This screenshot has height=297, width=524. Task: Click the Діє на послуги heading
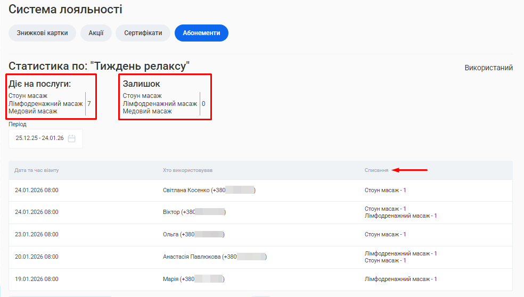tap(40, 84)
